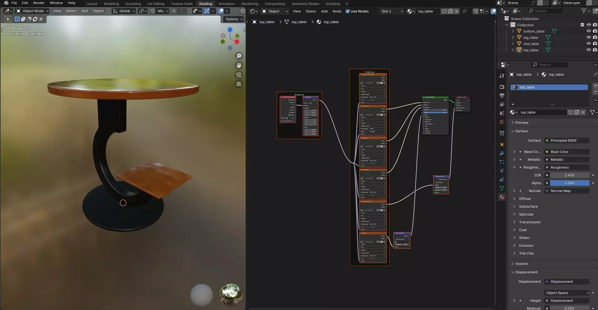
Task: Click the viewport zoom magnifier gizmo
Action: (239, 56)
